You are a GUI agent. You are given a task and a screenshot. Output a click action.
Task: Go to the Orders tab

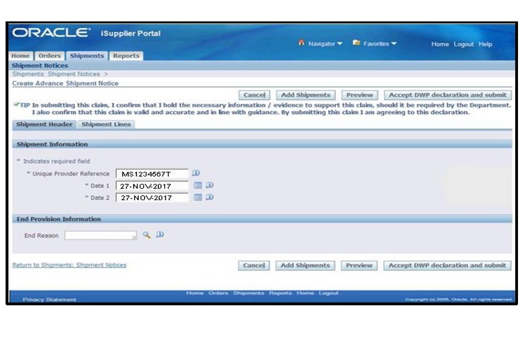point(50,56)
